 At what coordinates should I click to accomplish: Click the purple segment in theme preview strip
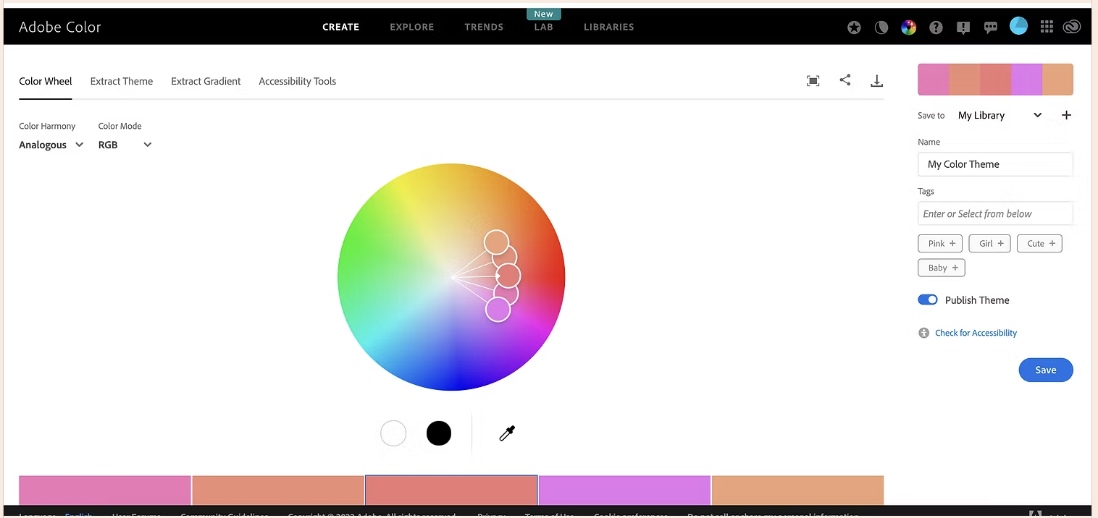click(x=1026, y=80)
